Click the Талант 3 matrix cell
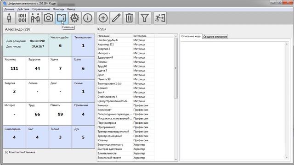Image resolution: width=294 pixels, height=165 pixels. pyautogui.click(x=60, y=137)
